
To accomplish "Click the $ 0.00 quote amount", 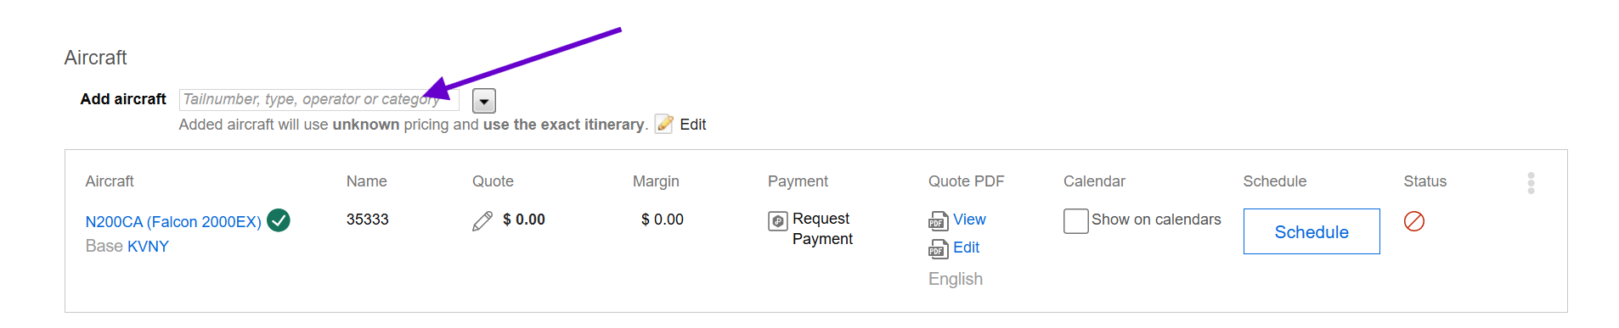I will (524, 220).
